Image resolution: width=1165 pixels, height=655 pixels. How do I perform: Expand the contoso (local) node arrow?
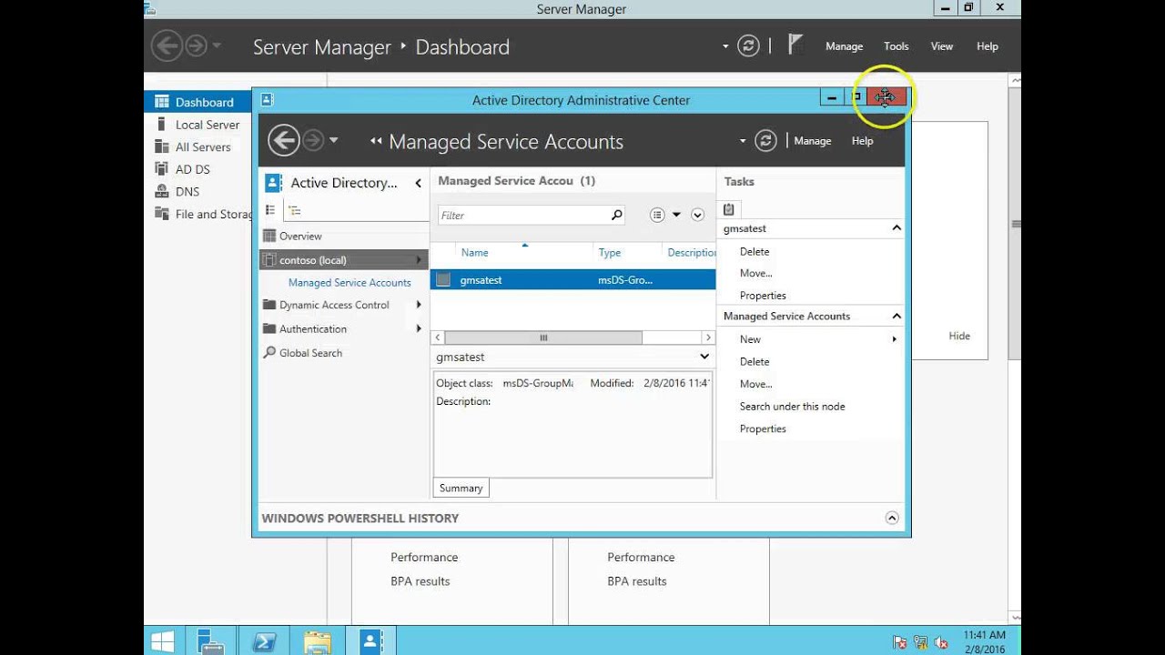419,260
